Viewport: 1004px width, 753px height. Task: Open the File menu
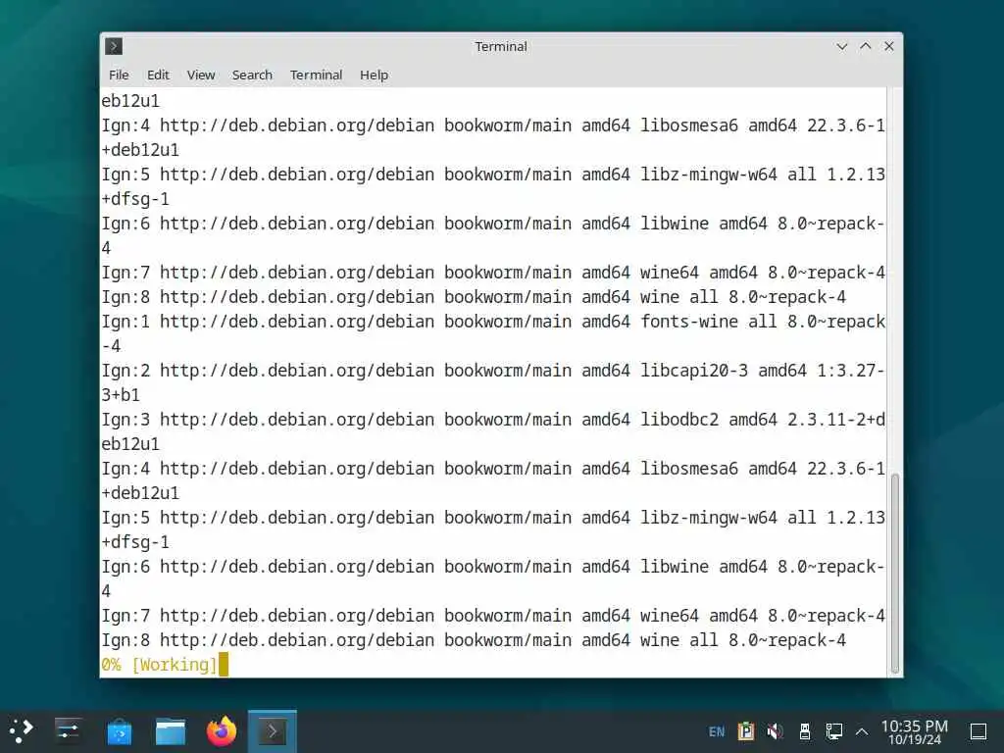(x=119, y=75)
